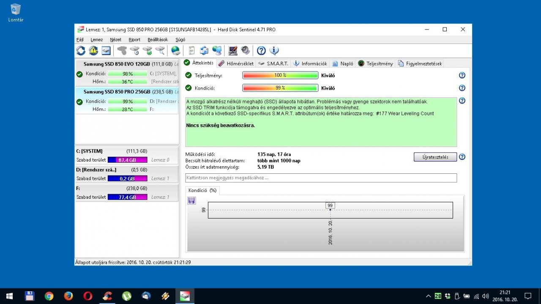
Task: Click the Teljesítmény 100 % progress bar
Action: tap(280, 75)
